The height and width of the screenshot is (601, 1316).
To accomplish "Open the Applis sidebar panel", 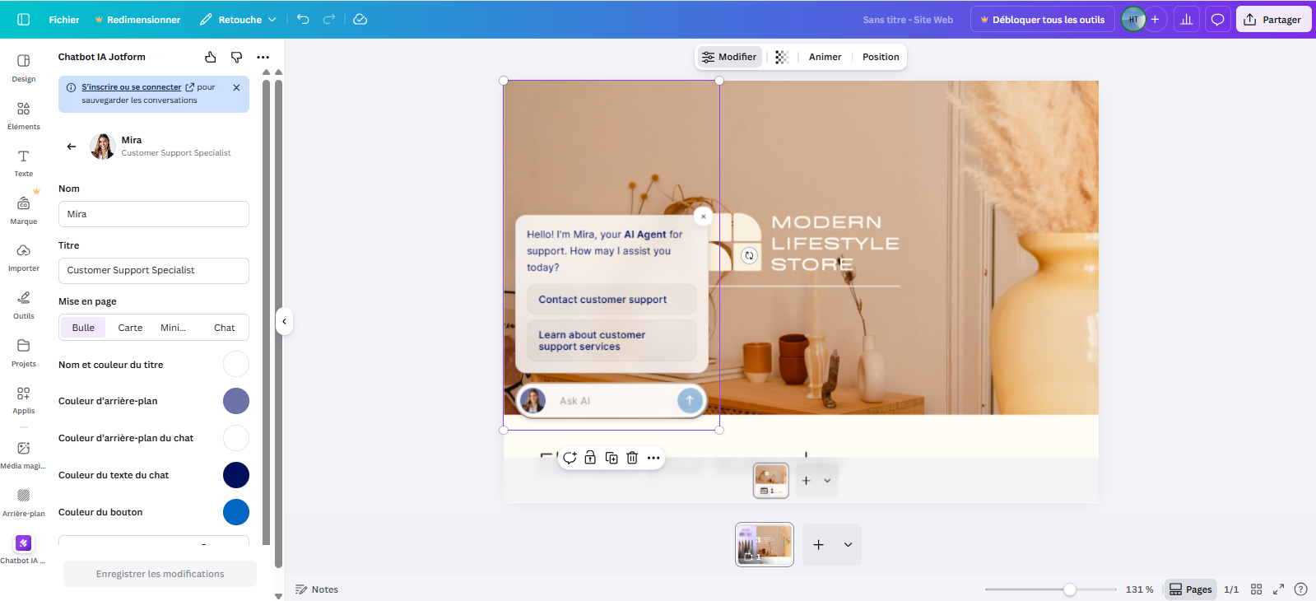I will click(x=24, y=400).
